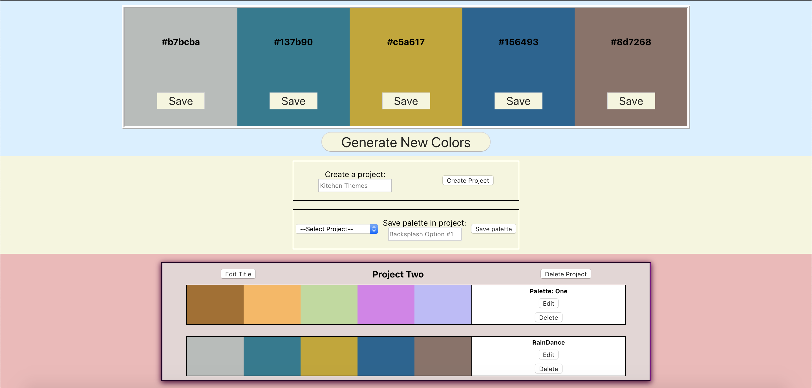812x388 pixels.
Task: Delete the RainDance palette
Action: coord(548,369)
